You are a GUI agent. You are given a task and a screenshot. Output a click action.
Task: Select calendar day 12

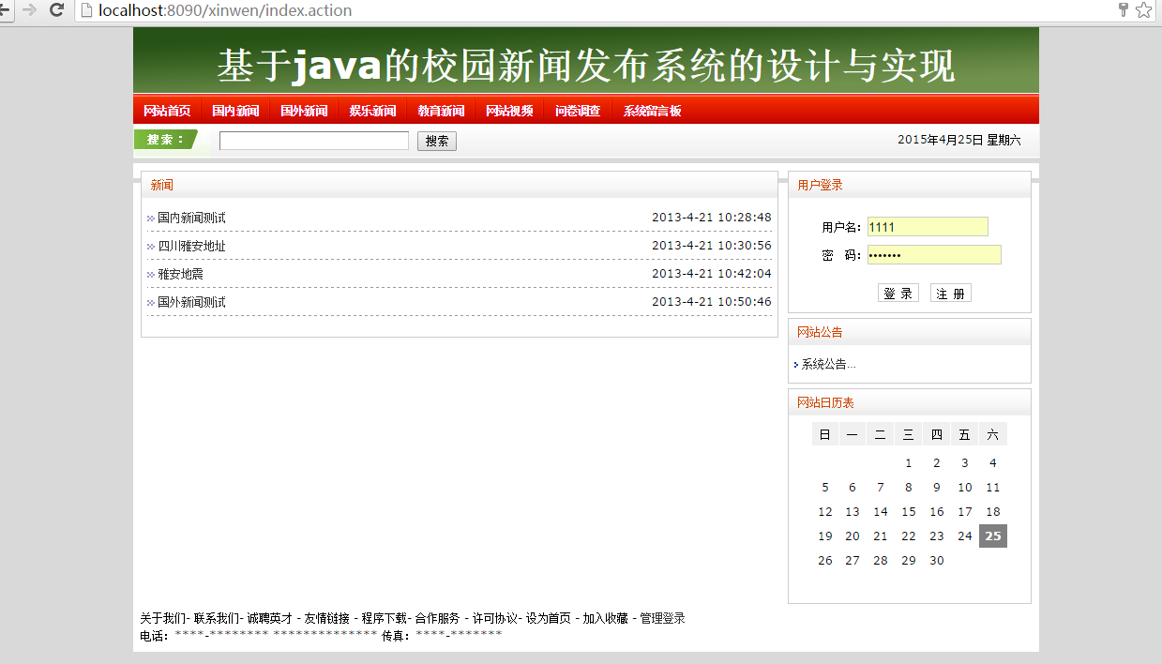(825, 512)
